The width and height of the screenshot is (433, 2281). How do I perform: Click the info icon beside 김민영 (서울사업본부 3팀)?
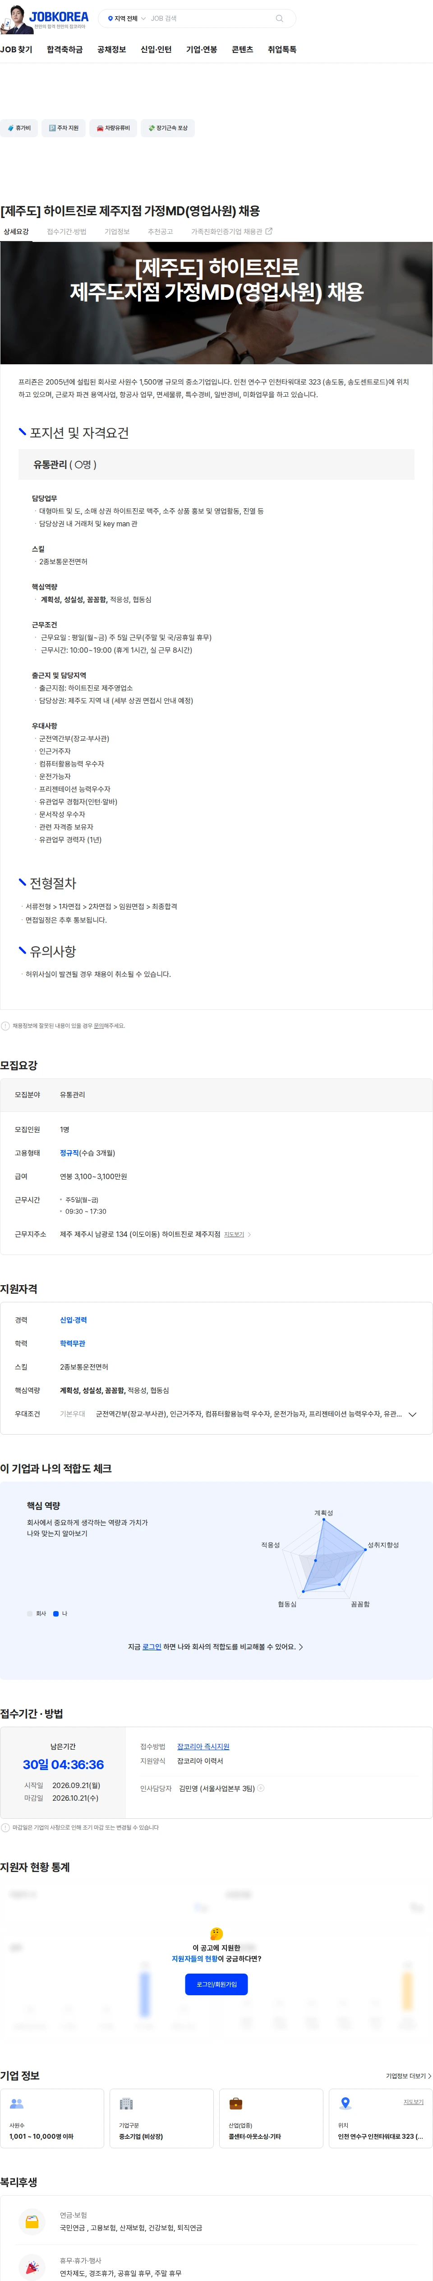[261, 1788]
